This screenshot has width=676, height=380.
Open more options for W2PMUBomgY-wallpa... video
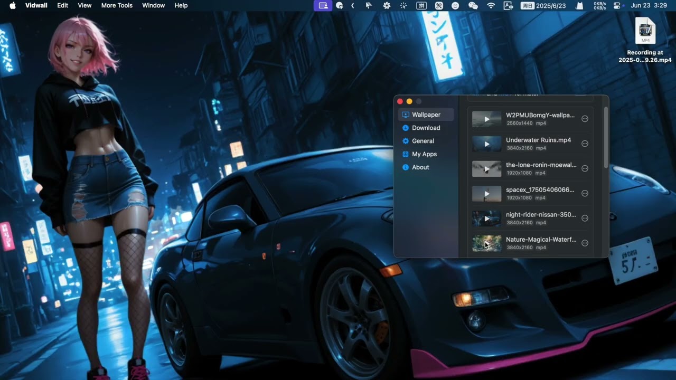click(585, 119)
